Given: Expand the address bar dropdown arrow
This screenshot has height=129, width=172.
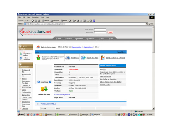Looking at the screenshot, I should point(147,24).
